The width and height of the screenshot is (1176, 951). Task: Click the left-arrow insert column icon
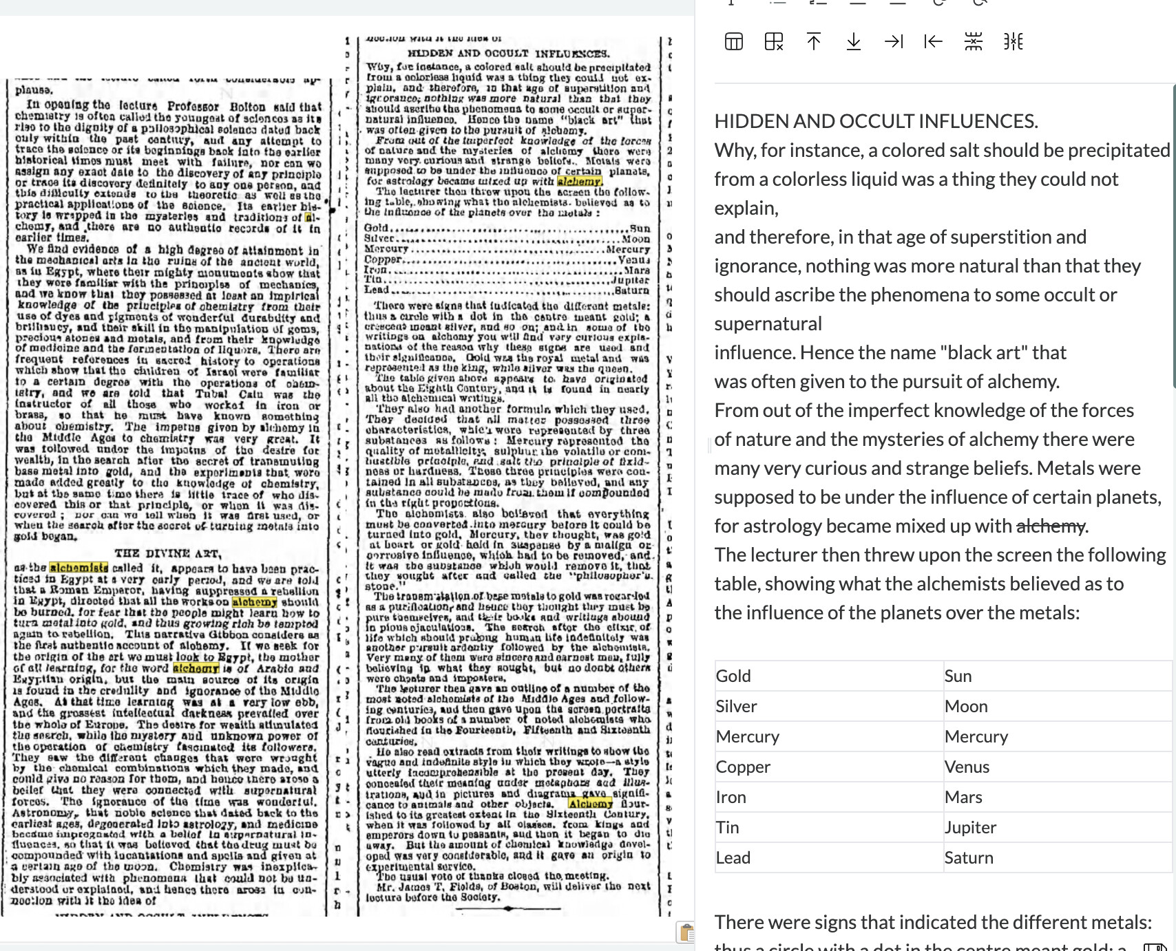[x=933, y=42]
